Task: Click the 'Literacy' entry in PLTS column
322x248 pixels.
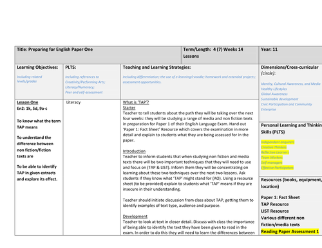Action: pos(73,102)
